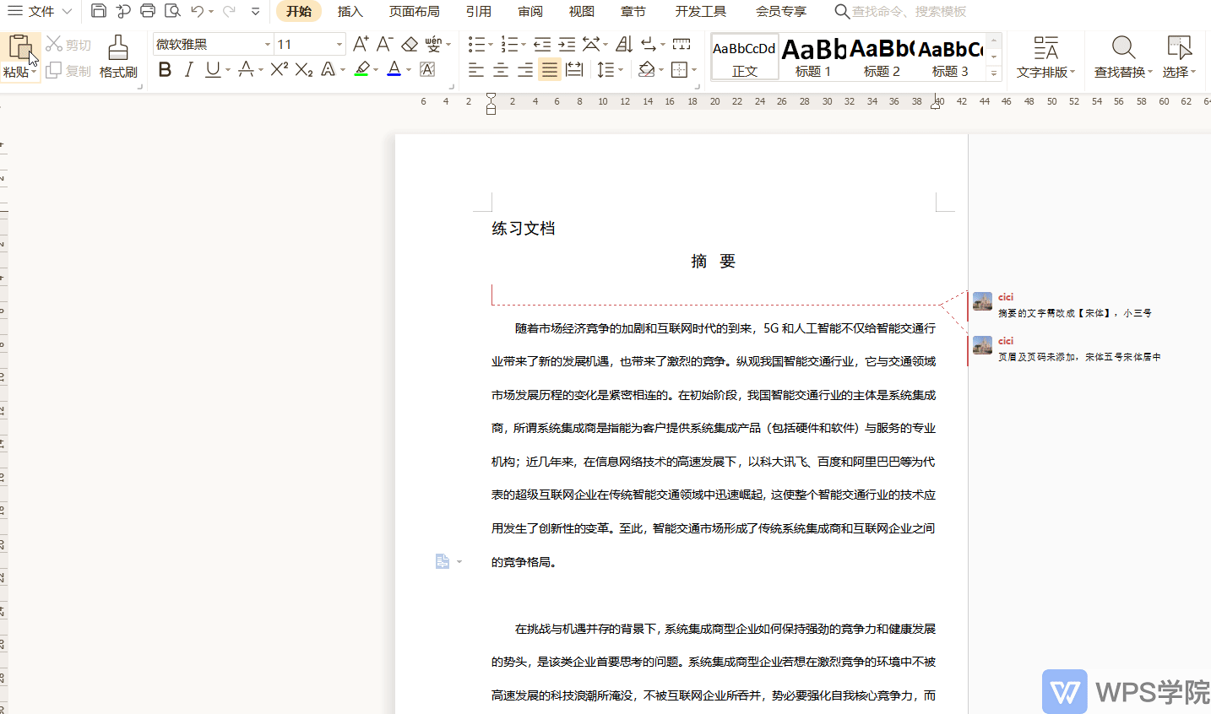Viewport: 1211px width, 714px height.
Task: Click the Find and Replace magnifier icon
Action: (1123, 48)
